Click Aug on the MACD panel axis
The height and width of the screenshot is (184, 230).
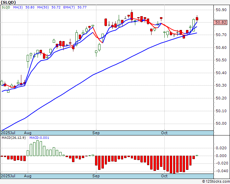click(x=28, y=176)
